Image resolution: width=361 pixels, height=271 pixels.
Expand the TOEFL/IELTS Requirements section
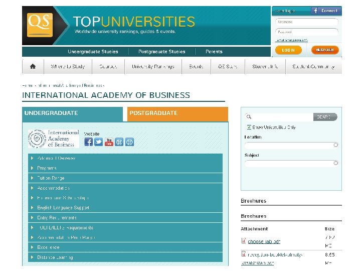point(125,227)
